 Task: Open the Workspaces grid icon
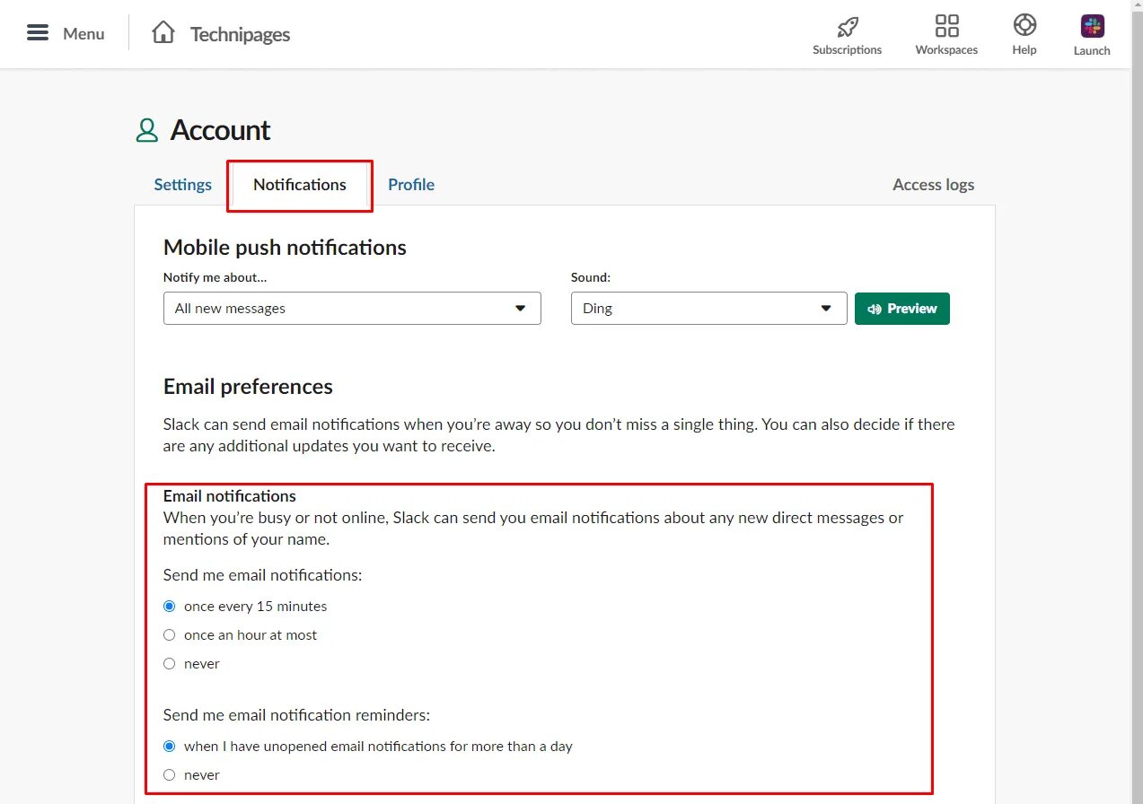point(946,26)
